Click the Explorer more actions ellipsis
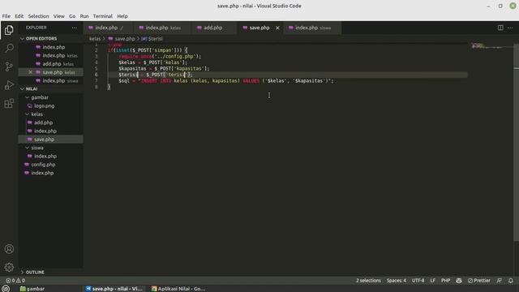This screenshot has height=292, width=519. [75, 28]
